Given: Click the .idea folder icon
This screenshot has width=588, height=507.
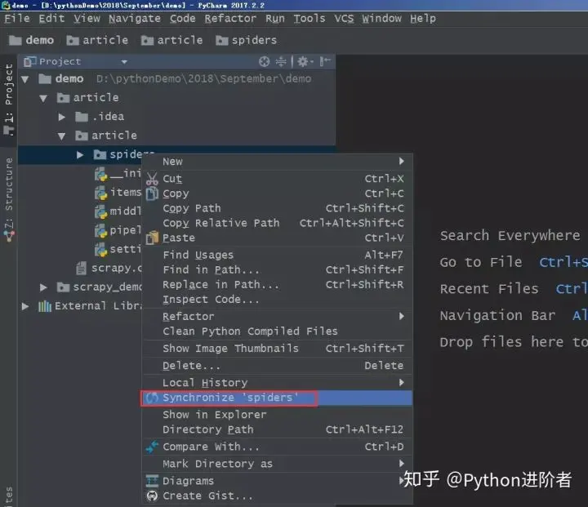Looking at the screenshot, I should pos(82,117).
